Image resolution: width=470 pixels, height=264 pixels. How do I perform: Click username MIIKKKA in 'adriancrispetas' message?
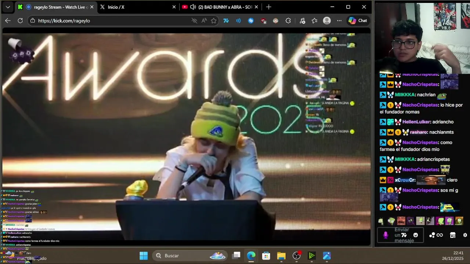click(404, 159)
